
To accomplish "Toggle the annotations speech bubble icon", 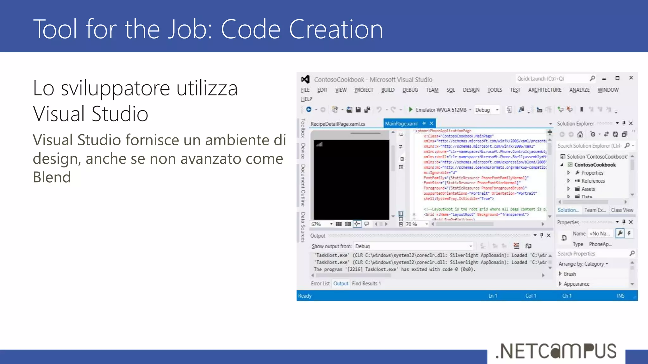I will tap(366, 224).
